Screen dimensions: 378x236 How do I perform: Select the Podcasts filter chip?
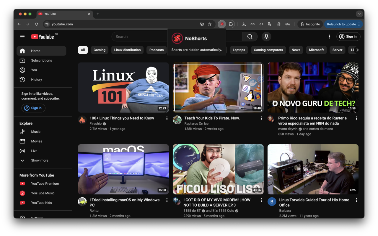pos(157,50)
